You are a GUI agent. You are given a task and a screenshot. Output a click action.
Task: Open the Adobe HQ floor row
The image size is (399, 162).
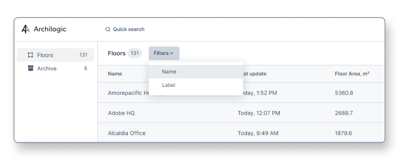(241, 113)
